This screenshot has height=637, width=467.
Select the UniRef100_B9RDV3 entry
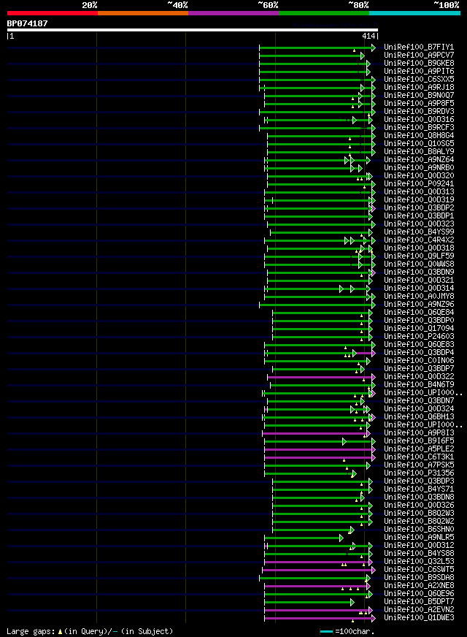419,112
